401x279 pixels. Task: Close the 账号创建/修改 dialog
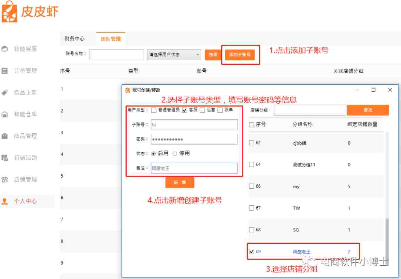pyautogui.click(x=390, y=90)
